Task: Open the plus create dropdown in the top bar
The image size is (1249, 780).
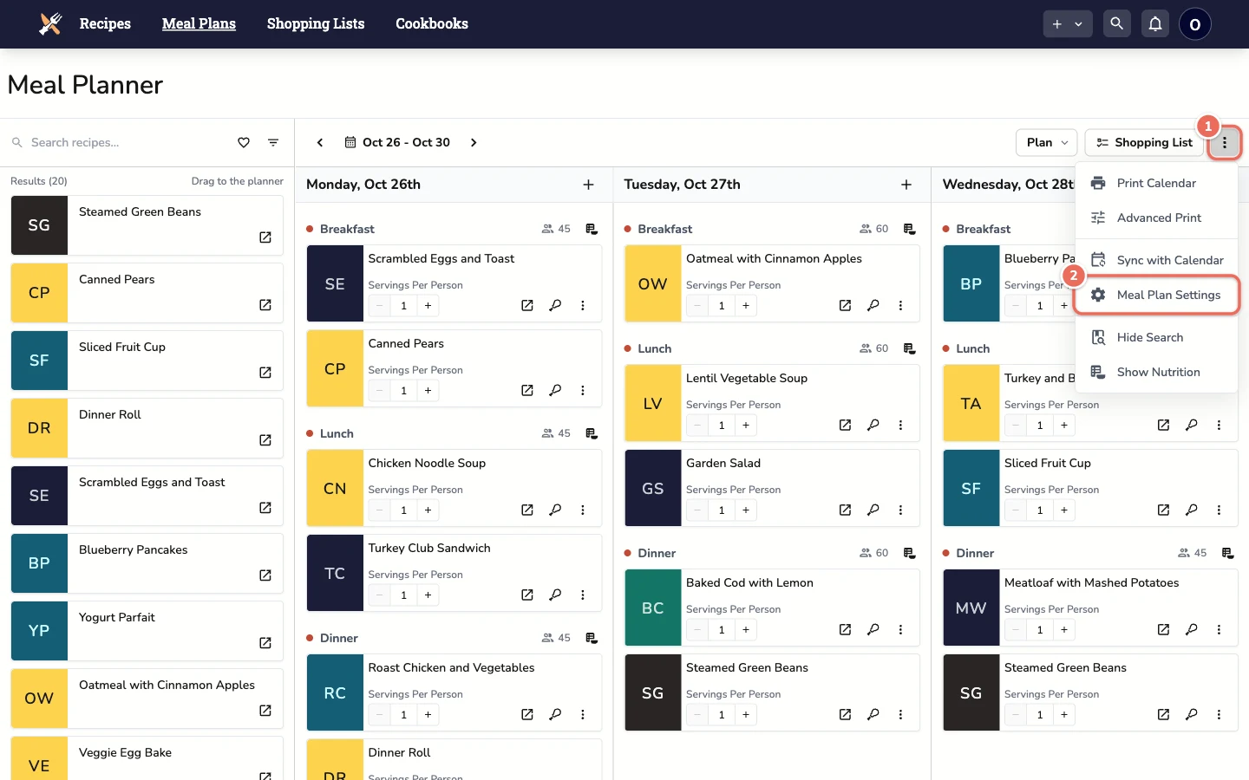Action: (1067, 24)
